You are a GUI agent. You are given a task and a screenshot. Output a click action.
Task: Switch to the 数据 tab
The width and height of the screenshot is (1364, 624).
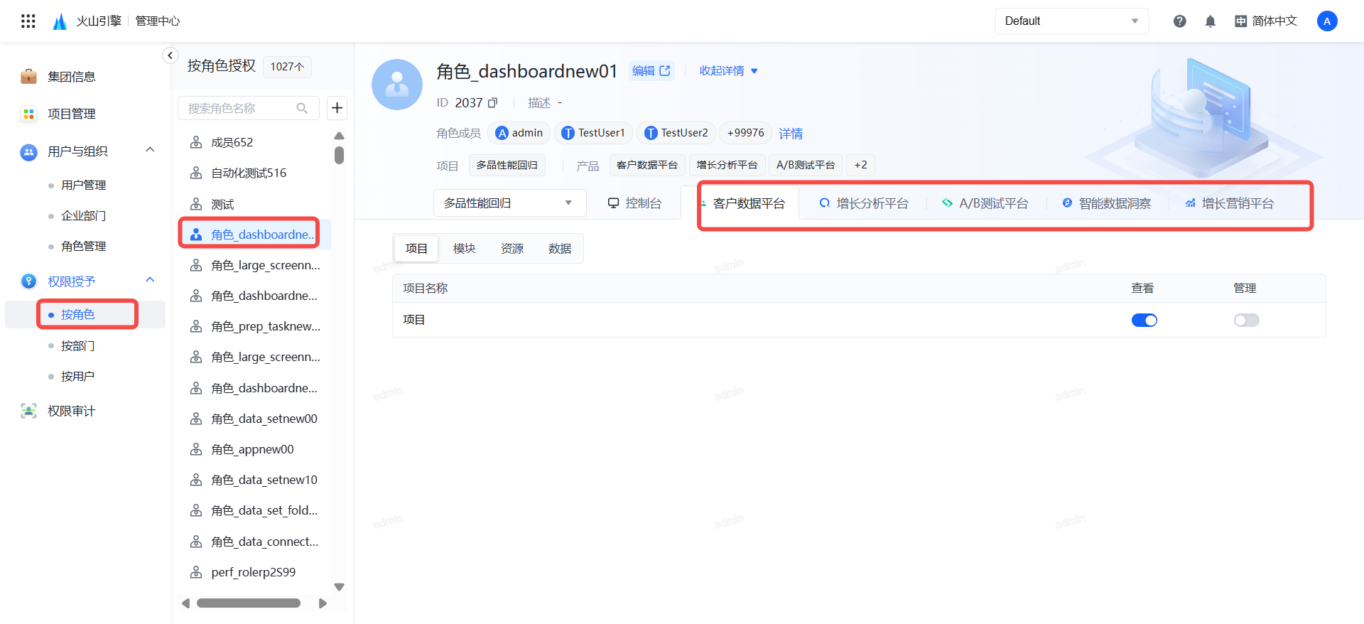[560, 249]
